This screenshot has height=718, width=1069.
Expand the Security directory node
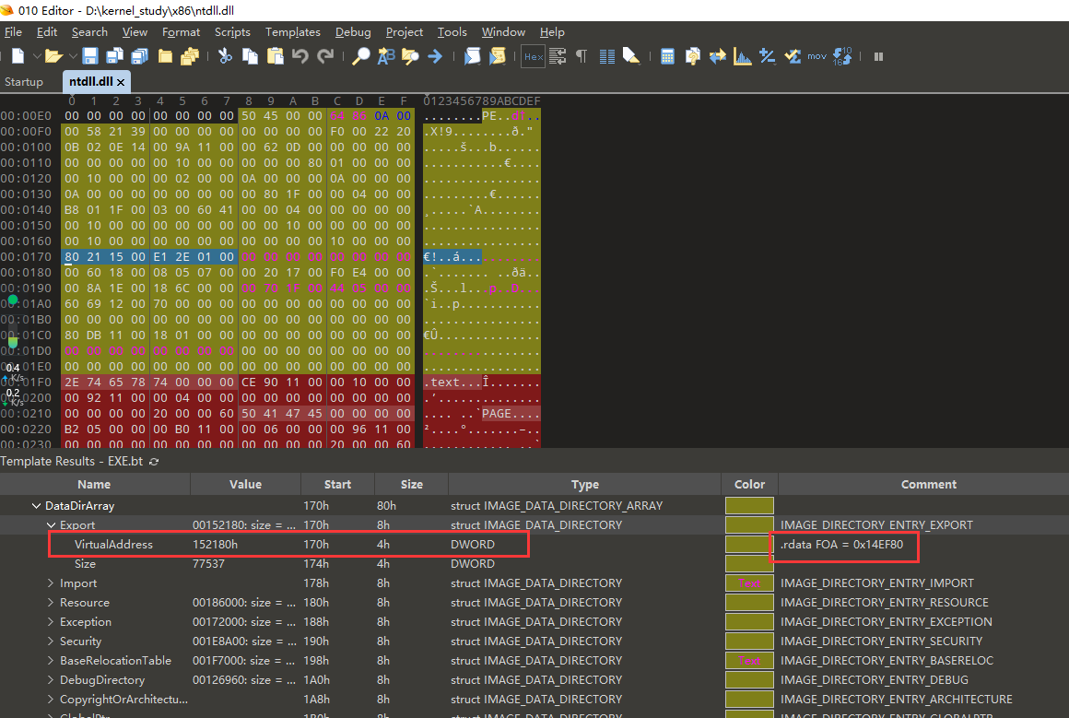point(51,641)
